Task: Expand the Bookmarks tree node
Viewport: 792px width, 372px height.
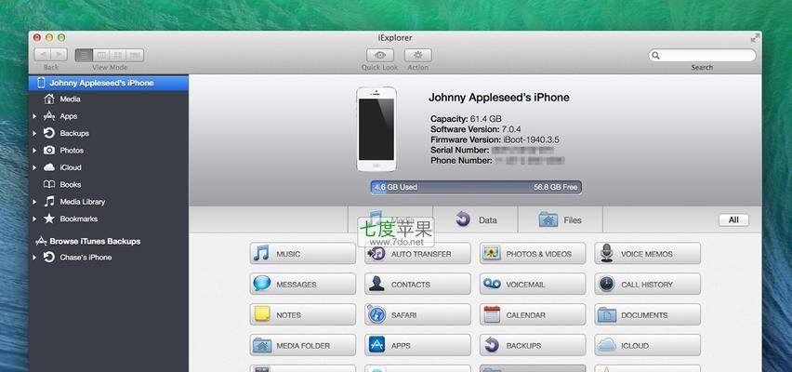Action: [34, 219]
